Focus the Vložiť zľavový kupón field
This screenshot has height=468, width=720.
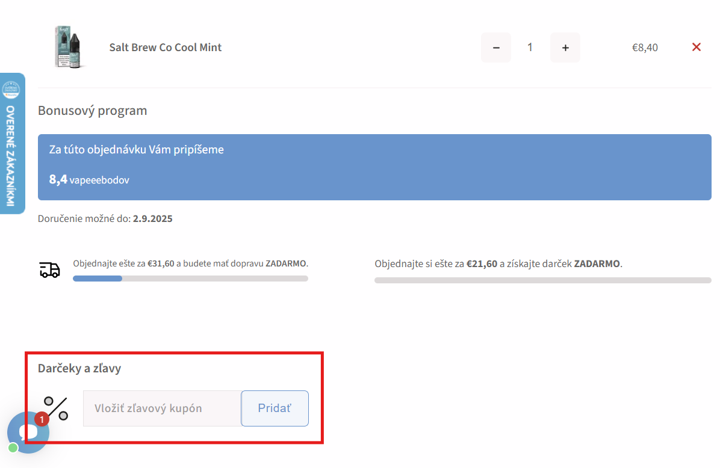pos(162,408)
